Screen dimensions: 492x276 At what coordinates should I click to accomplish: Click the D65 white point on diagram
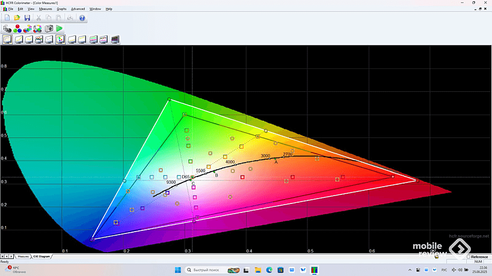(192, 178)
